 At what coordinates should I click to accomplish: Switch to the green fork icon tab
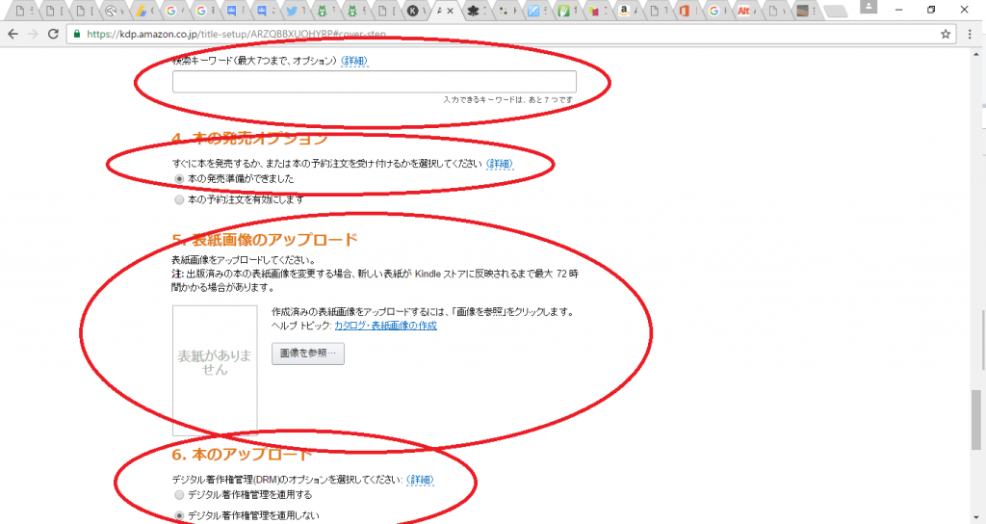[563, 11]
